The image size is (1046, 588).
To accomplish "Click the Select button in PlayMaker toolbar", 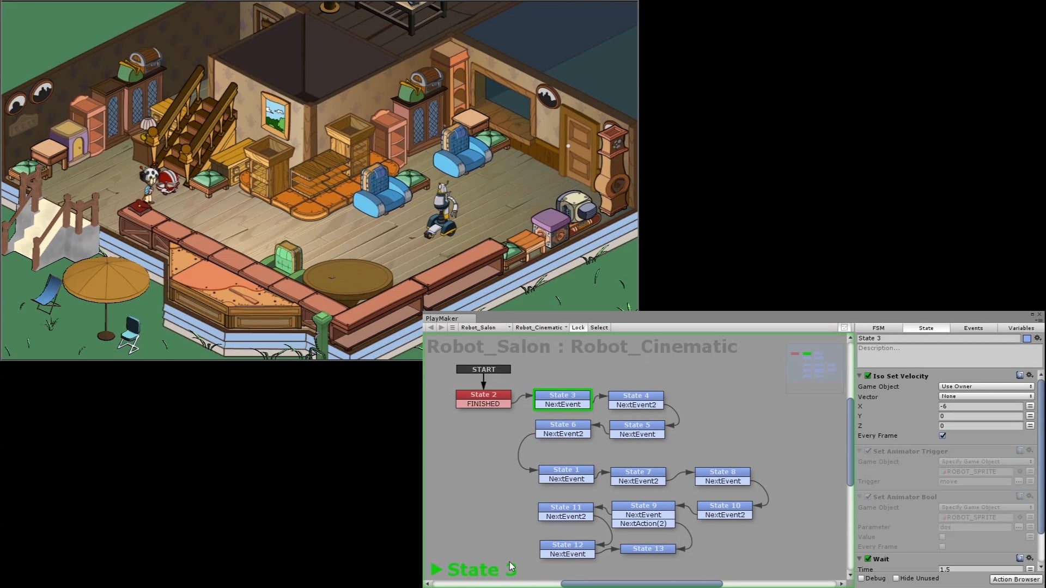I will (x=599, y=327).
